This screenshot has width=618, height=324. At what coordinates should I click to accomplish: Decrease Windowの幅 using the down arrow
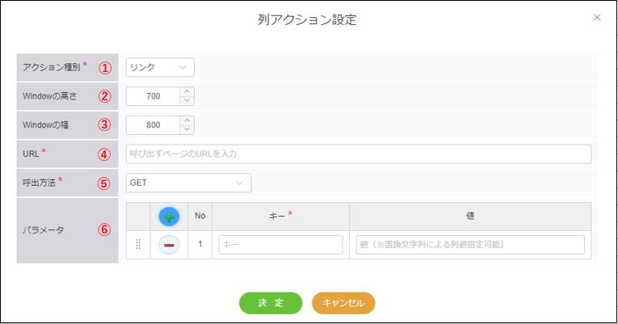tap(187, 130)
